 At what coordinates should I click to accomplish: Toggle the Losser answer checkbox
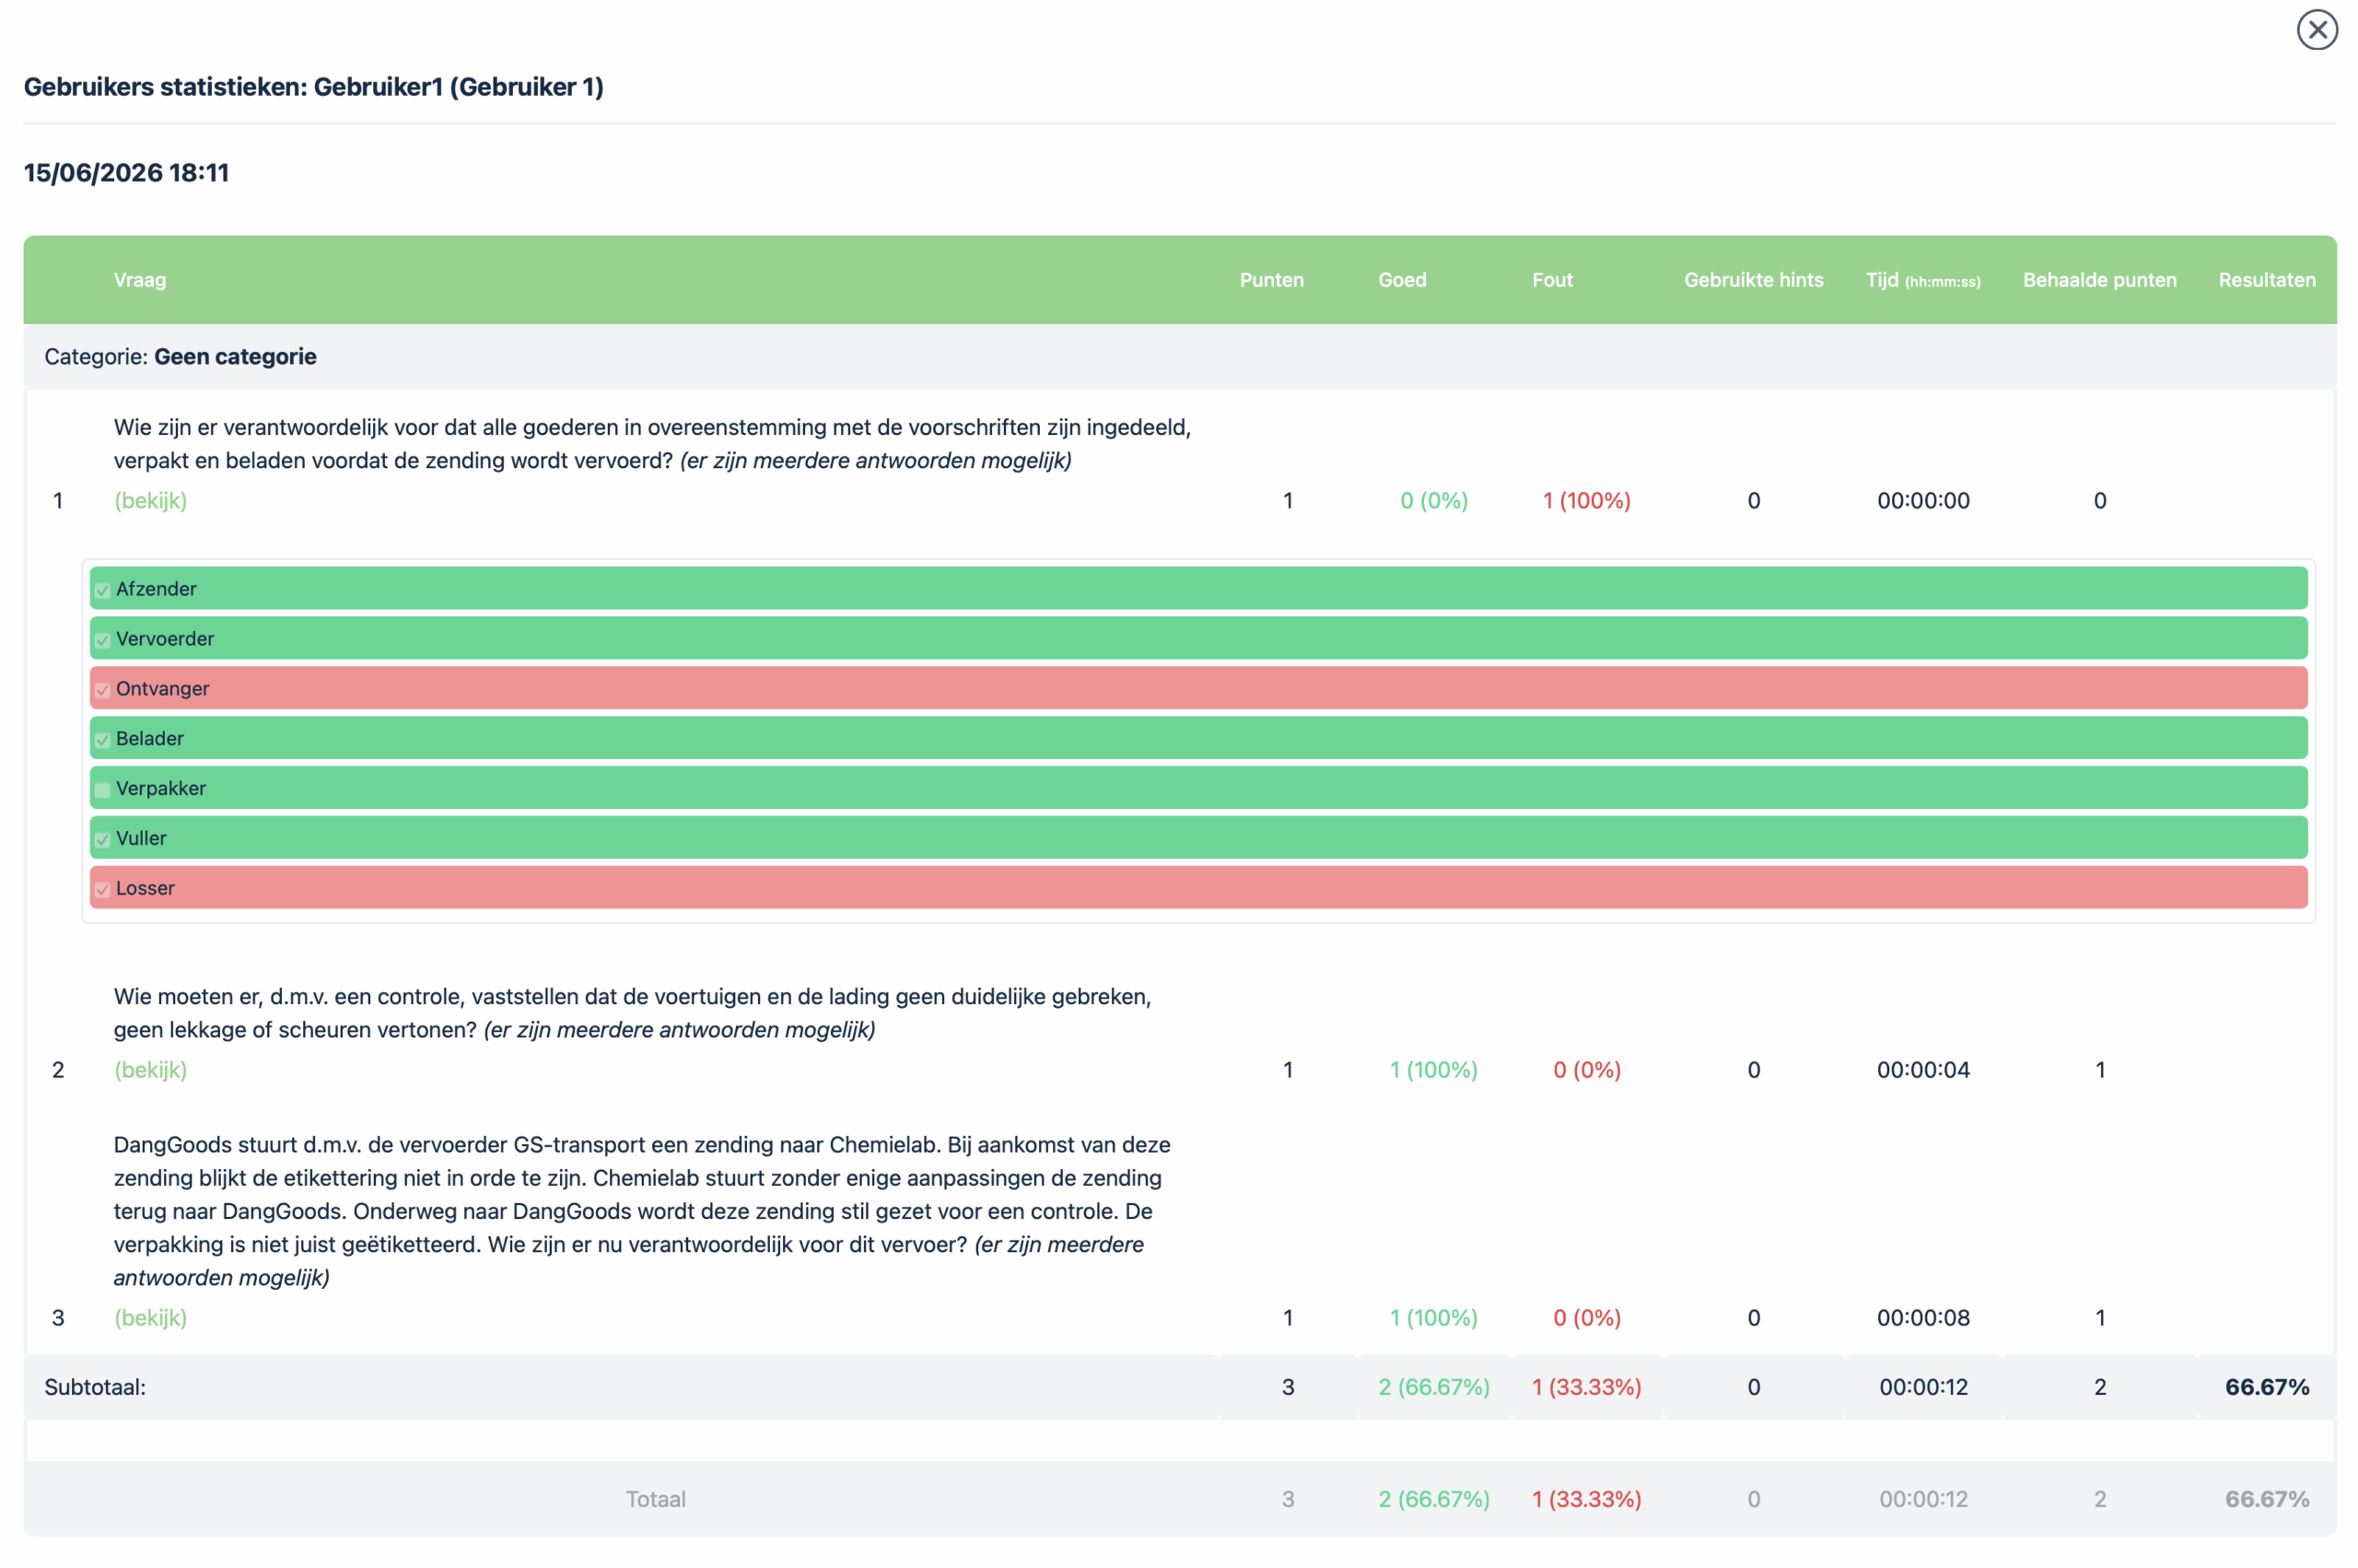pos(102,890)
